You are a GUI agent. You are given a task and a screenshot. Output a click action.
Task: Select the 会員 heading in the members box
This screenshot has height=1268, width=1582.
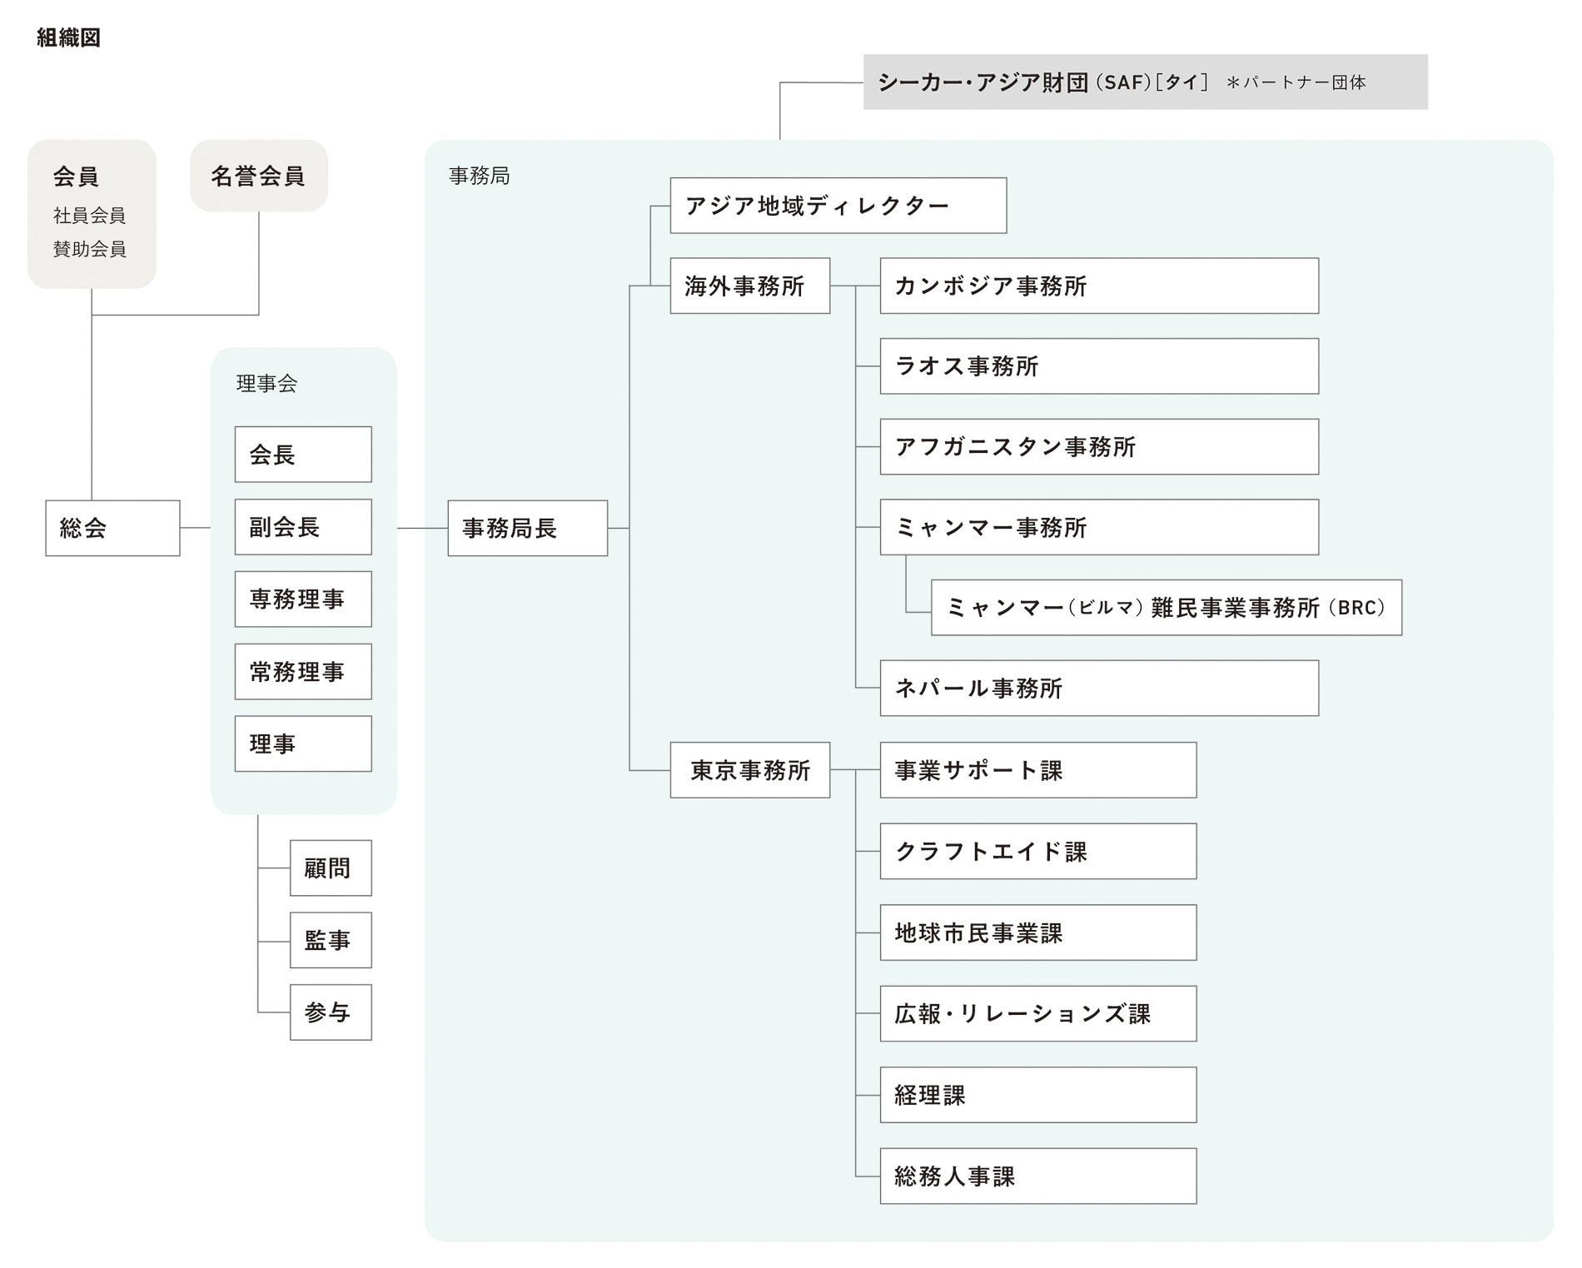[77, 177]
